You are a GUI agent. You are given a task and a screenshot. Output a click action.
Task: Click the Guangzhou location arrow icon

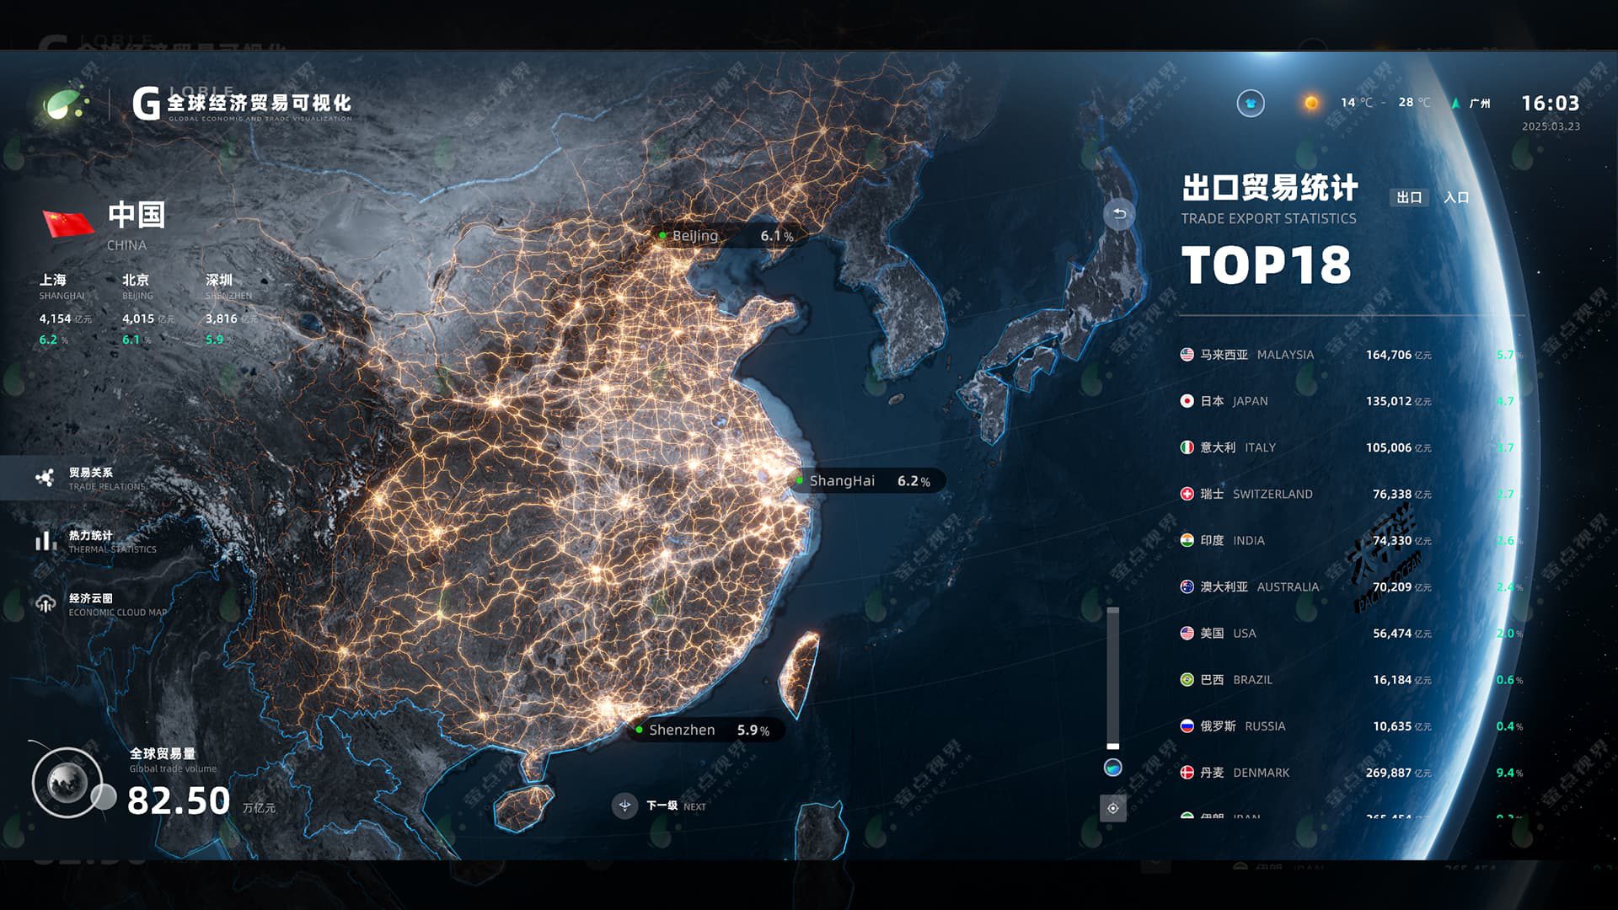click(x=1455, y=103)
